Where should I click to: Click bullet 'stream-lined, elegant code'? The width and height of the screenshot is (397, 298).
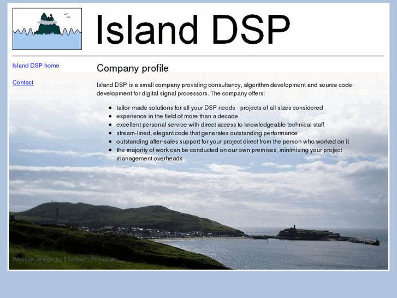207,133
